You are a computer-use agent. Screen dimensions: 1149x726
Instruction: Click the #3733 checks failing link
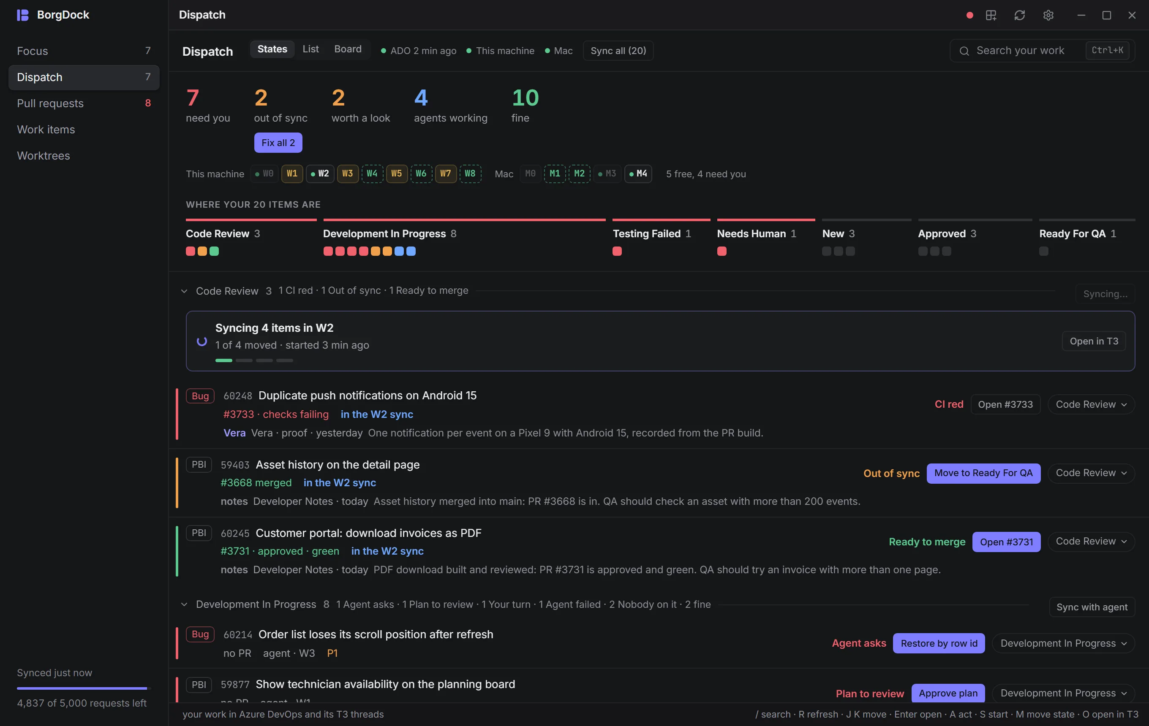point(276,414)
